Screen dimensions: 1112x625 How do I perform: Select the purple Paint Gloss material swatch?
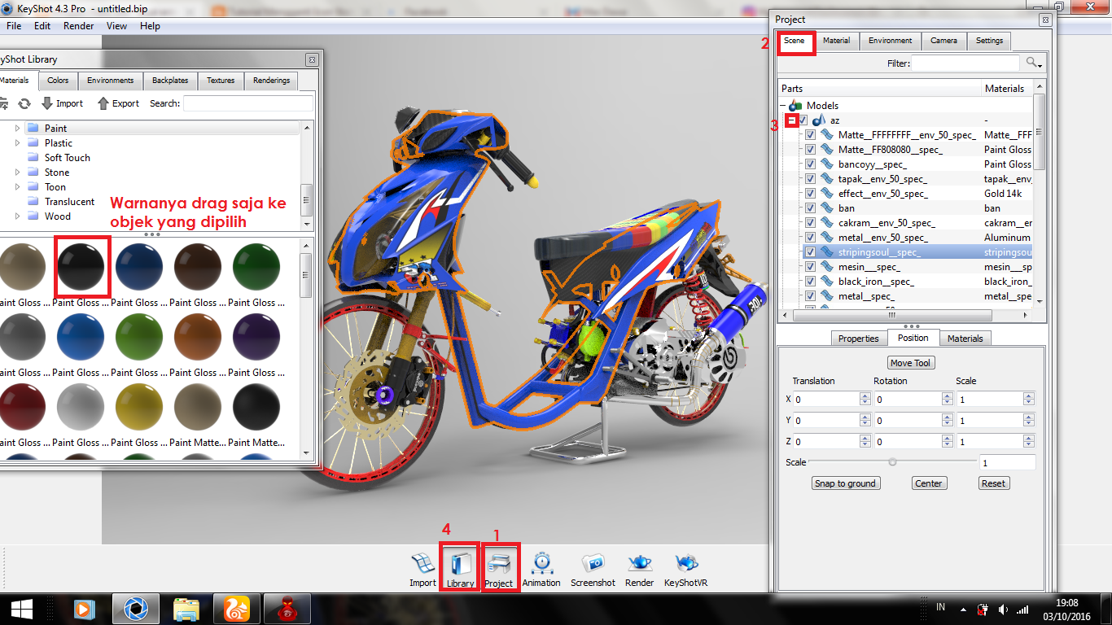[256, 337]
